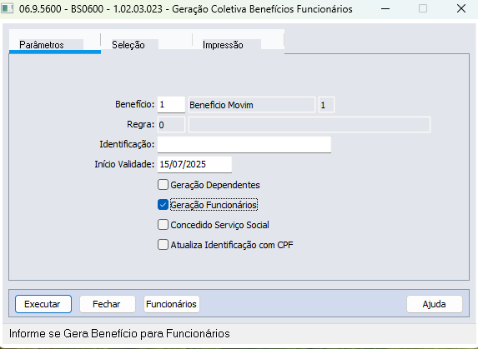478x349 pixels.
Task: Click the Início Validade: label
Action: click(124, 164)
